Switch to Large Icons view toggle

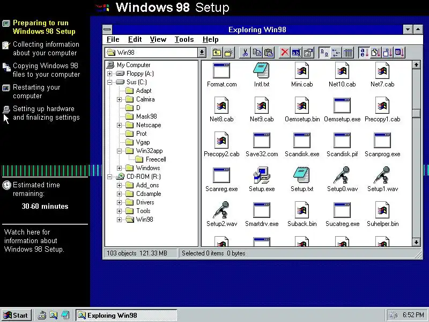(324, 52)
